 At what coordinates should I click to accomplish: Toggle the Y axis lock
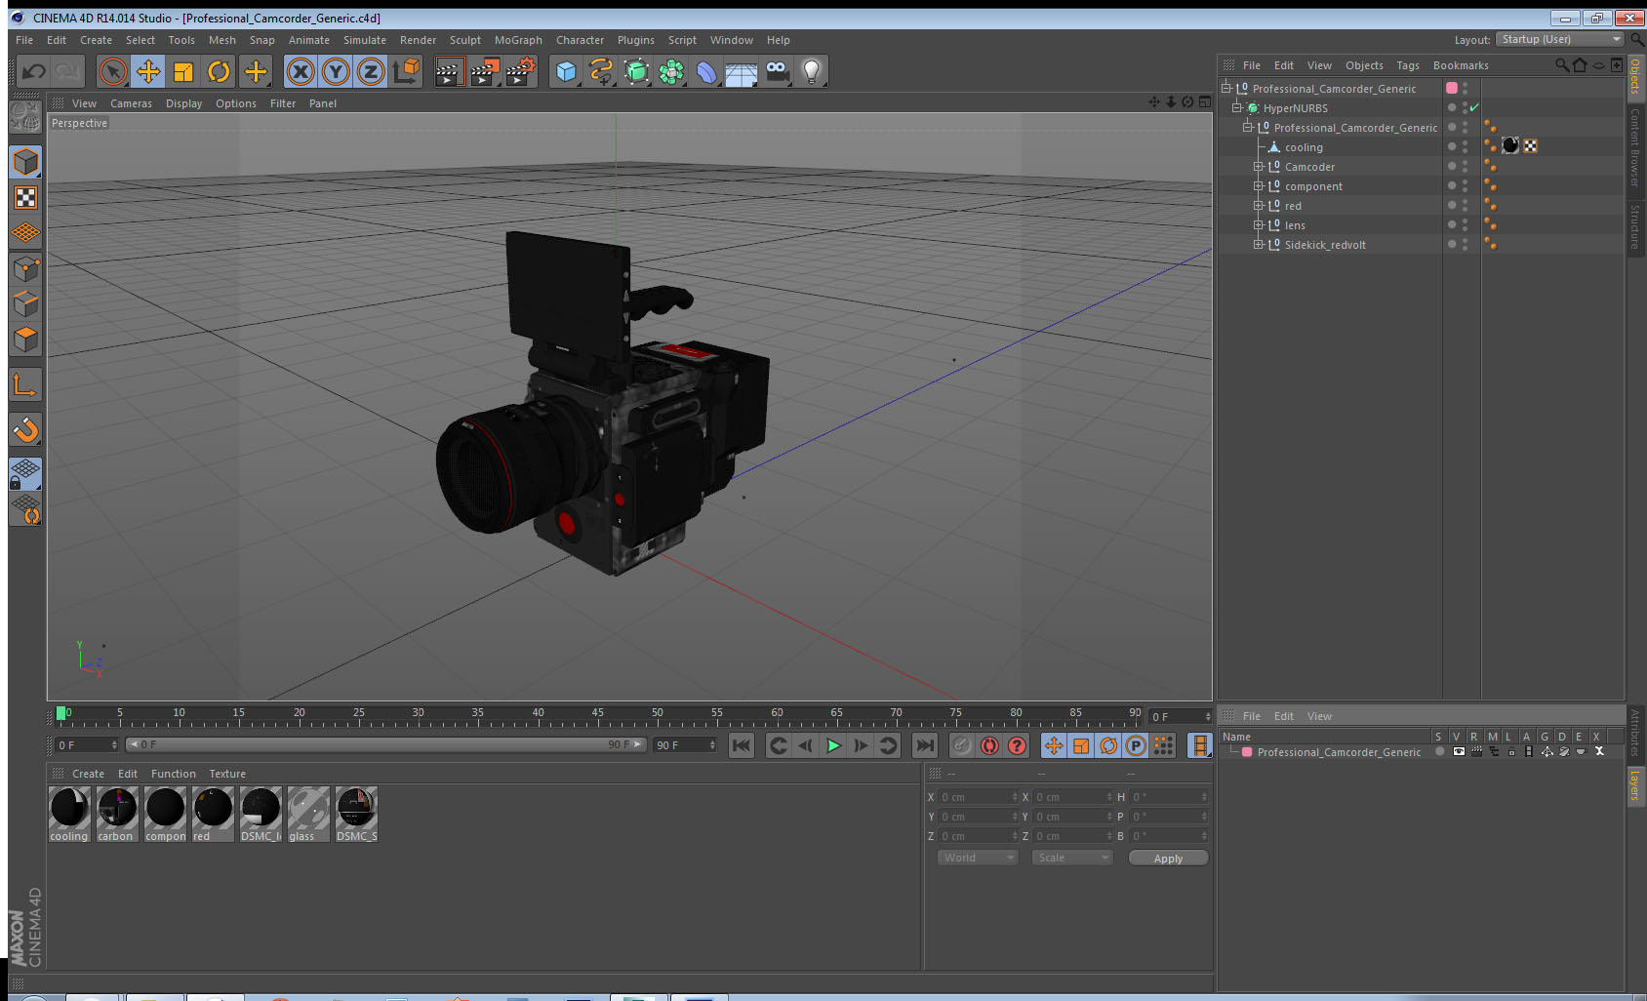[336, 71]
